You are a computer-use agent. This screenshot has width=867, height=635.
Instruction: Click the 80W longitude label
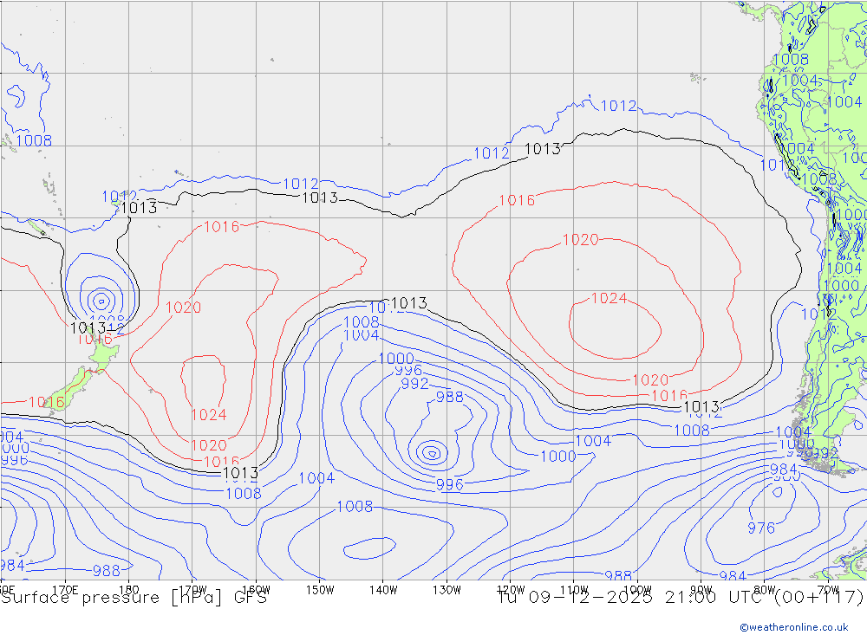click(765, 590)
